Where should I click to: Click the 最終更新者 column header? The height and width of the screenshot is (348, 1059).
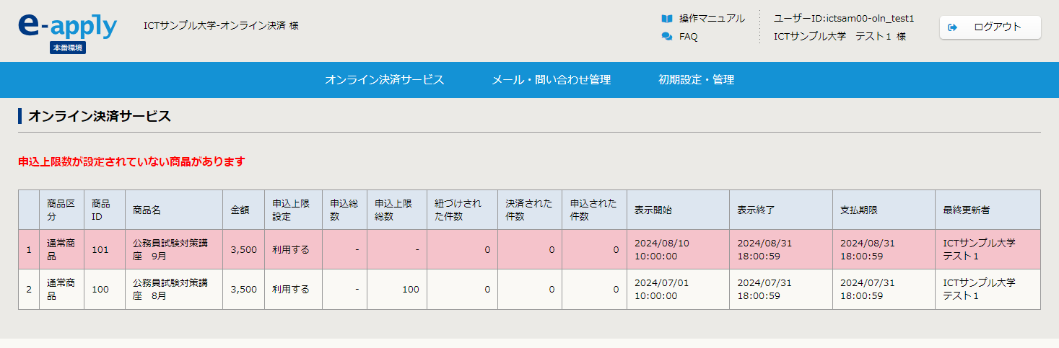tap(966, 210)
